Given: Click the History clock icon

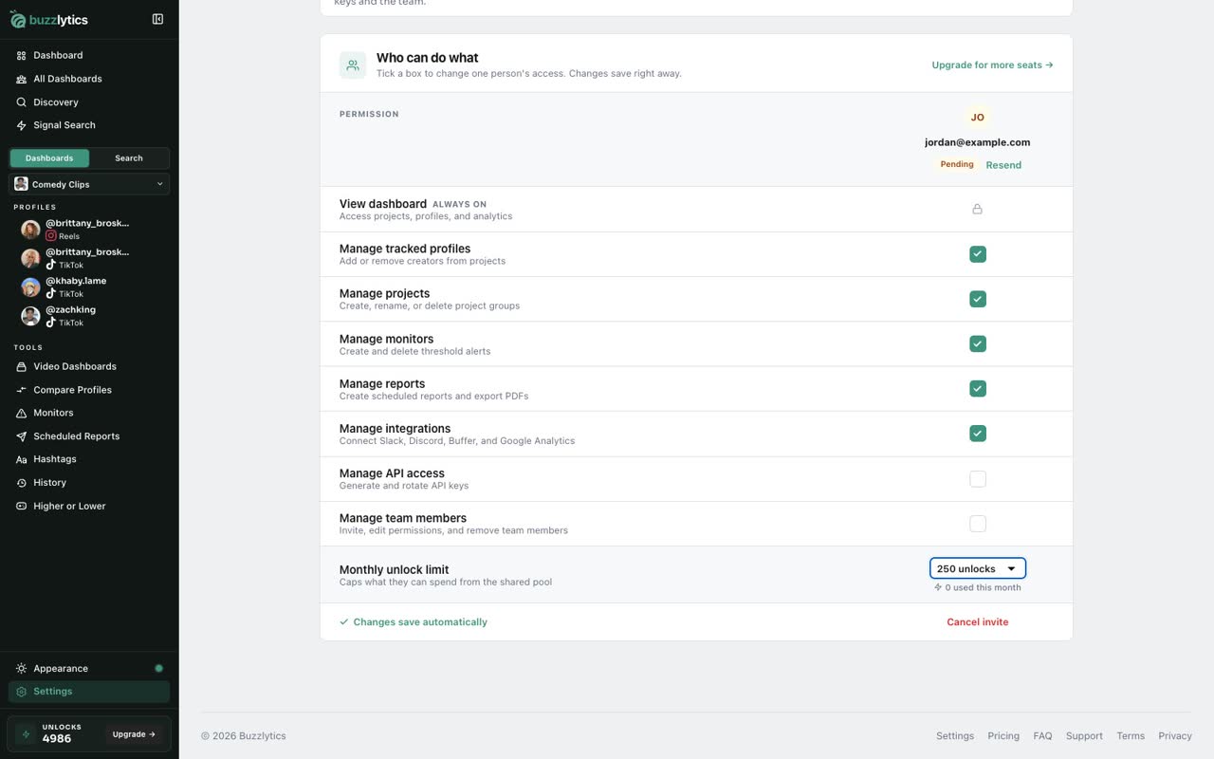Looking at the screenshot, I should pos(21,483).
